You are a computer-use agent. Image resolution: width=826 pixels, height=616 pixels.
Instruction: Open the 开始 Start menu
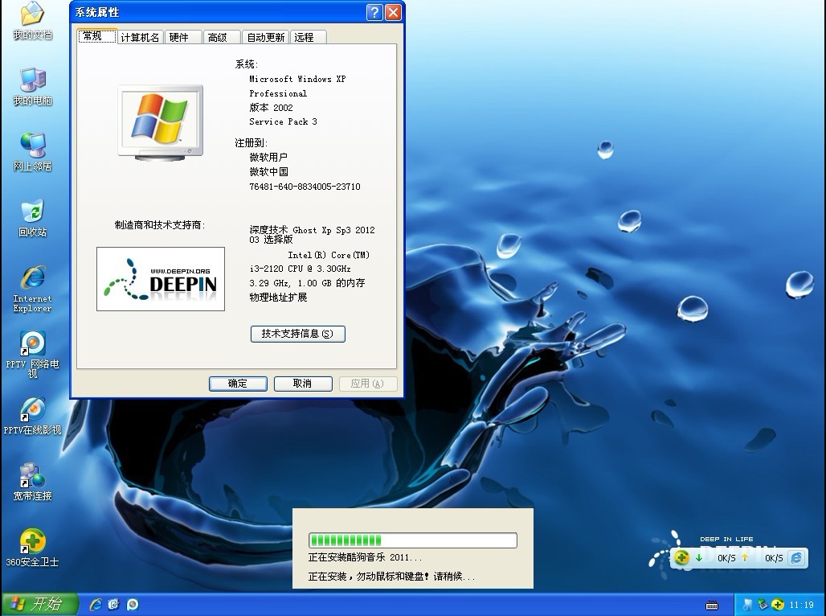point(39,604)
